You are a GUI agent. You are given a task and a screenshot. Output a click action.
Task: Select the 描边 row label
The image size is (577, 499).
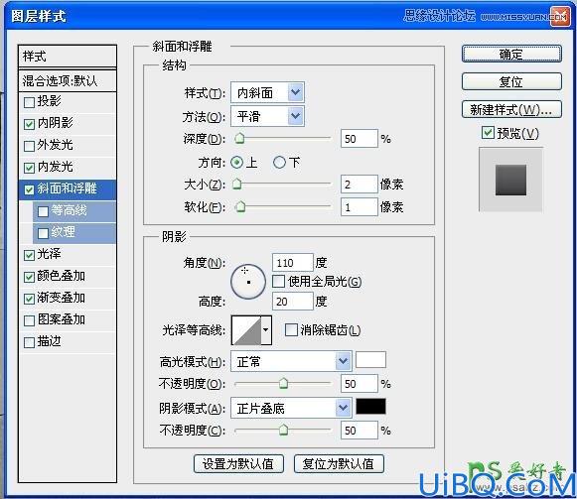pyautogui.click(x=49, y=341)
